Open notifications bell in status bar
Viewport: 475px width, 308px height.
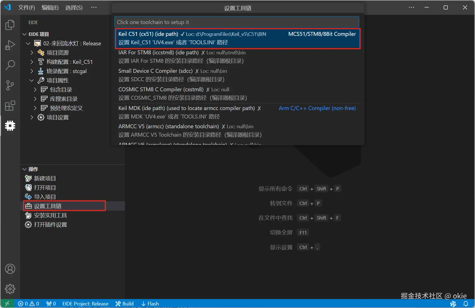(465, 304)
